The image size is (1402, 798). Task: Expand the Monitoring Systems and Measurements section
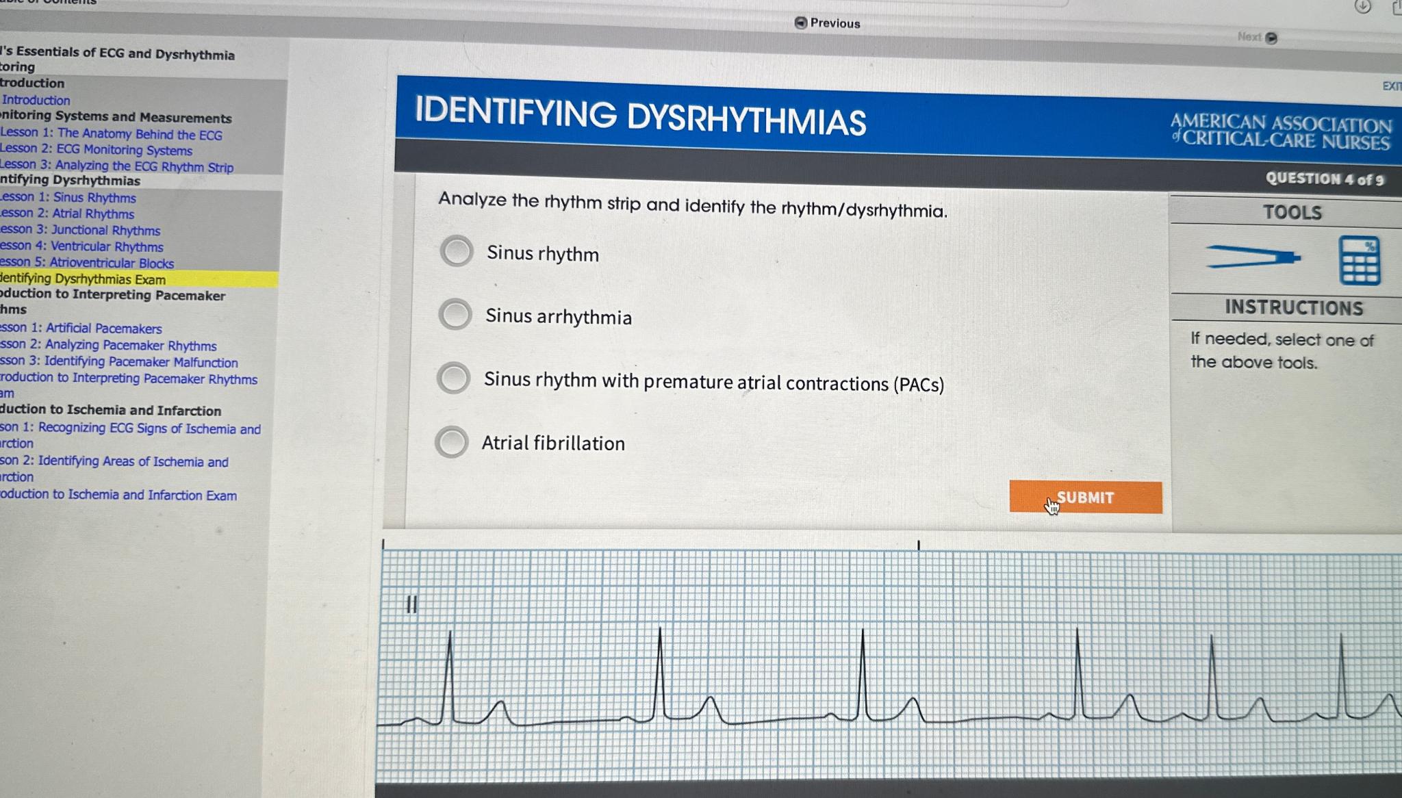[116, 117]
